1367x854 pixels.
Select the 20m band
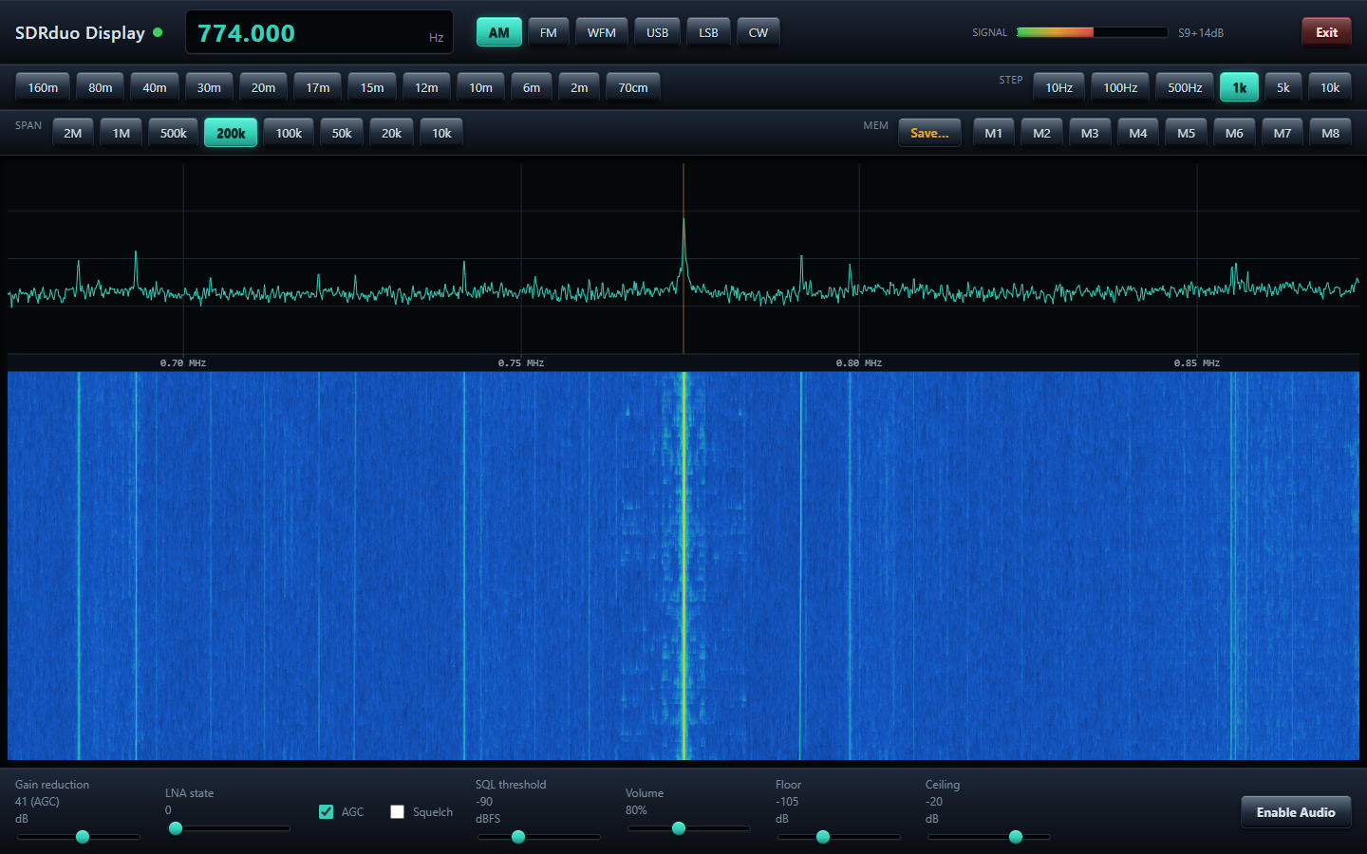click(264, 87)
